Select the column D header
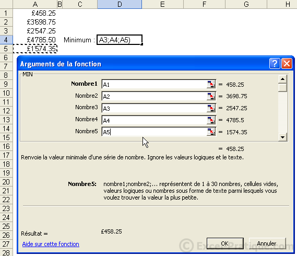 coord(120,4)
